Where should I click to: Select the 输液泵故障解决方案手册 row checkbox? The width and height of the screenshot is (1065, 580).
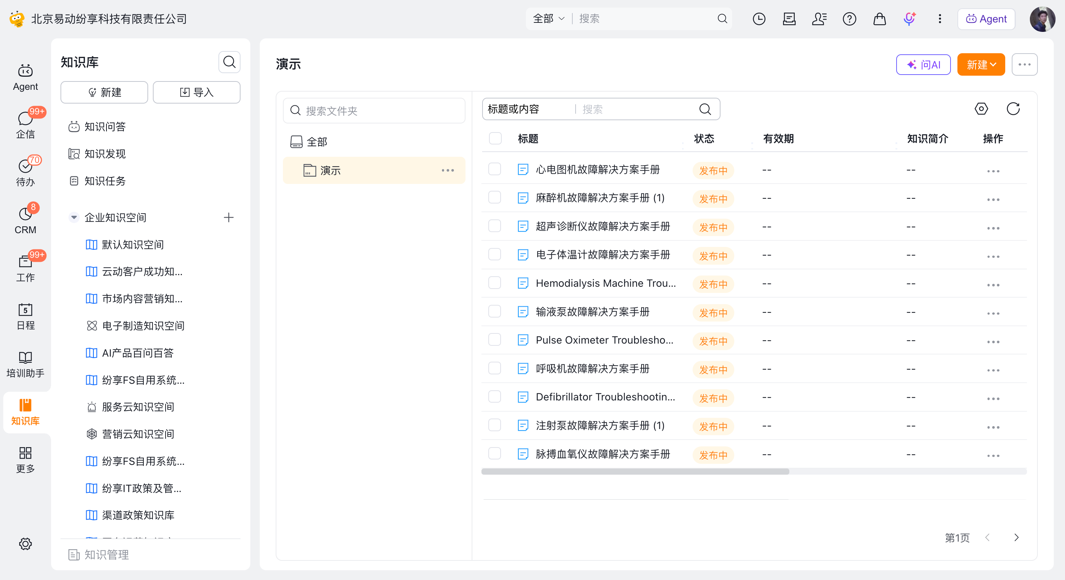click(x=494, y=311)
